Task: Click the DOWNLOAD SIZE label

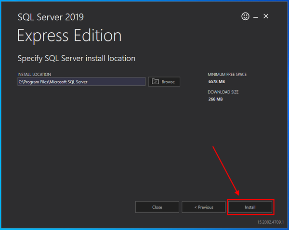Action: click(223, 92)
